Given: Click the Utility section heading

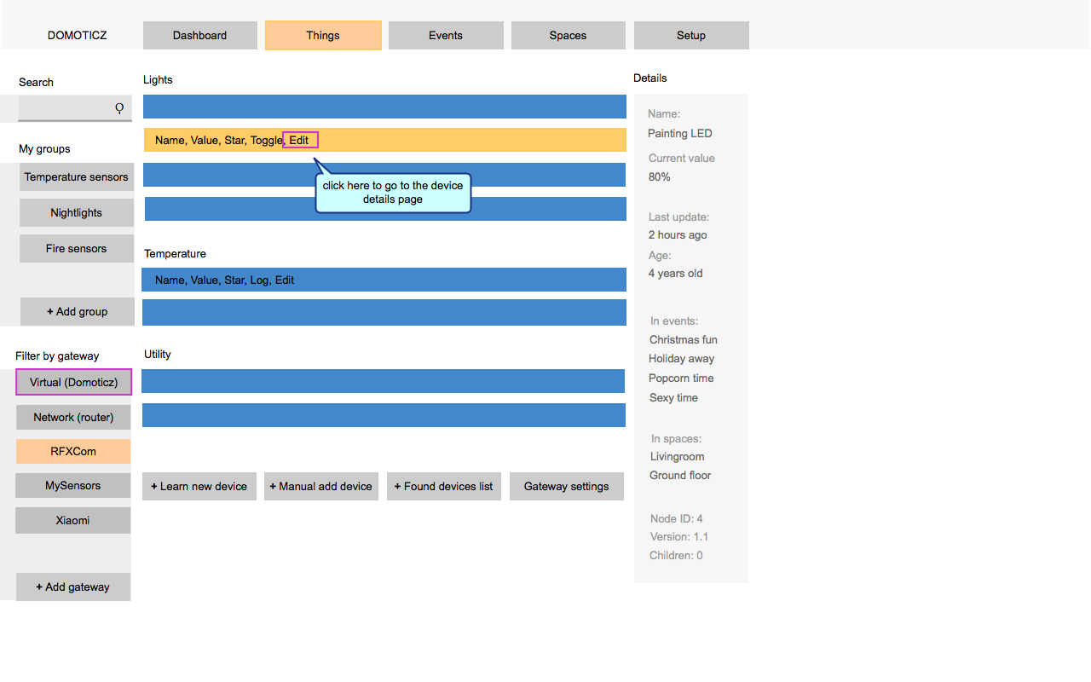Looking at the screenshot, I should [158, 355].
